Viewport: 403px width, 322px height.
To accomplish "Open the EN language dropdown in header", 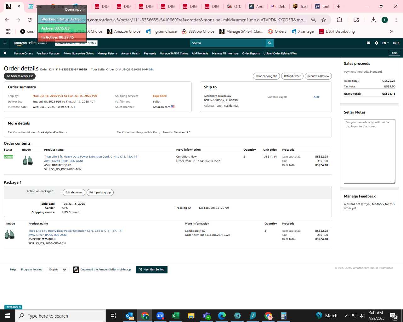I will 385,43.
